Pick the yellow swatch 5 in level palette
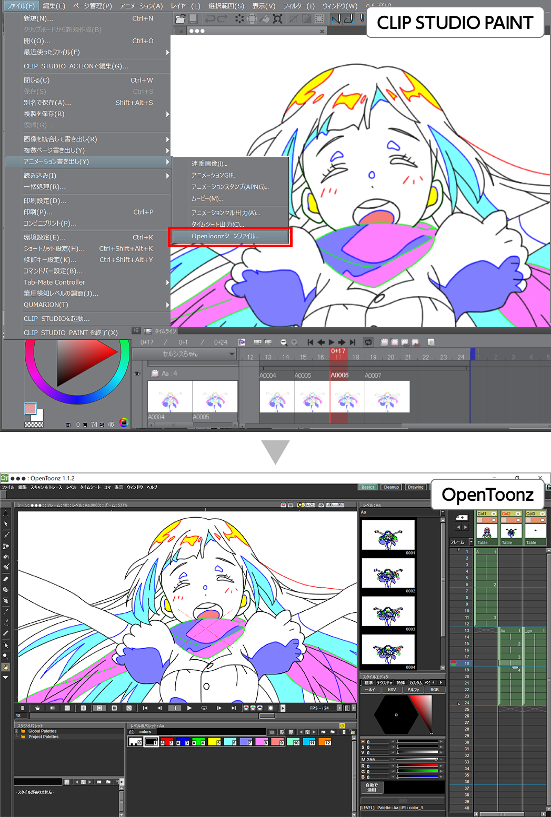 (x=215, y=742)
